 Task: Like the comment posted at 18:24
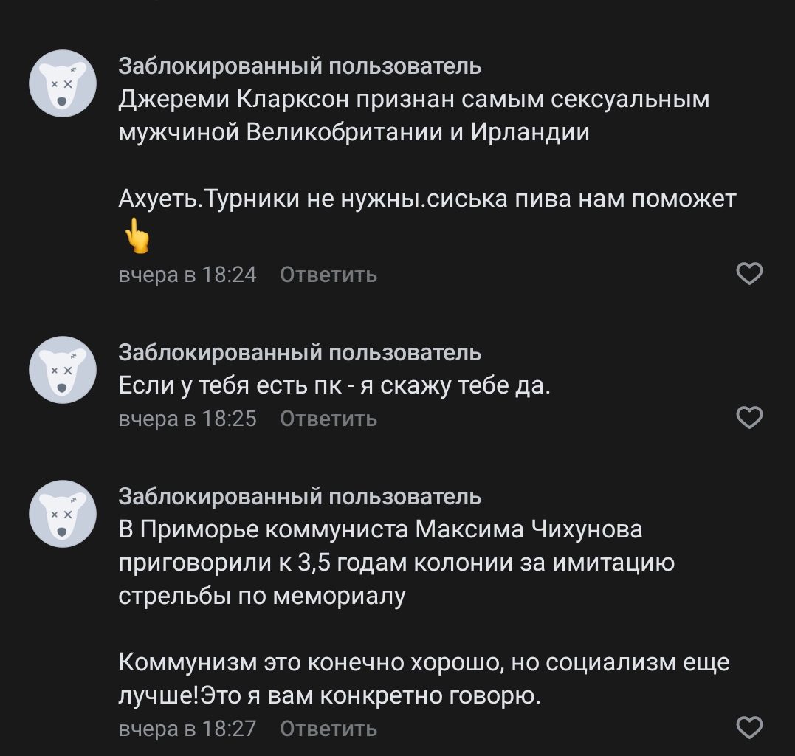point(749,274)
